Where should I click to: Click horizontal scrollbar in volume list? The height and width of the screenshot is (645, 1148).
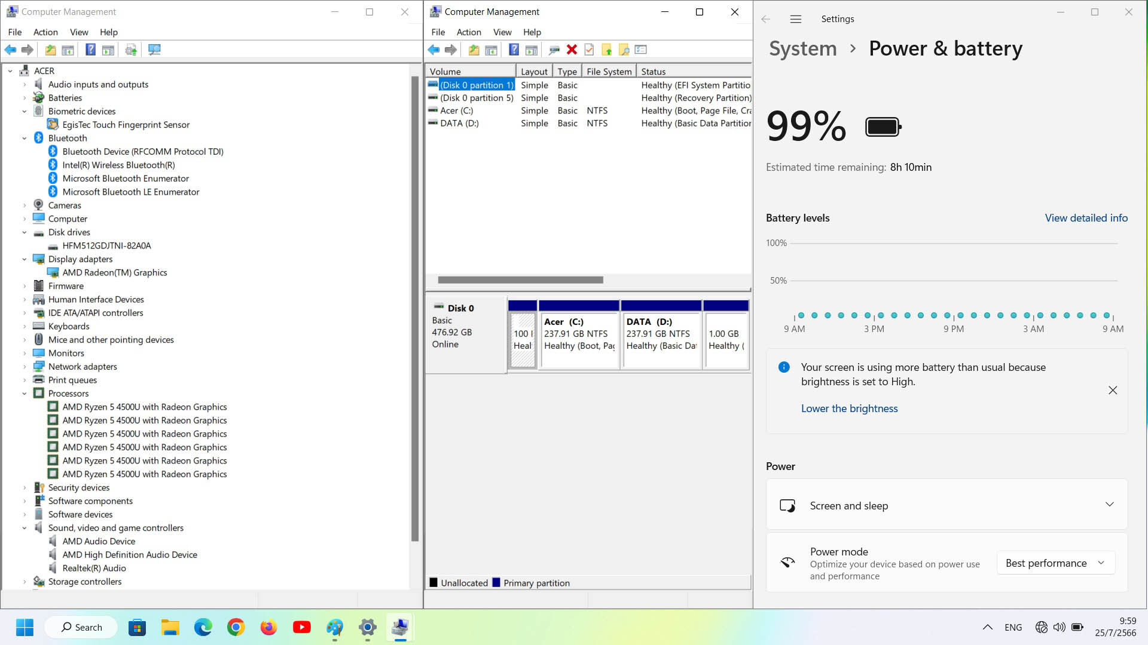click(520, 280)
